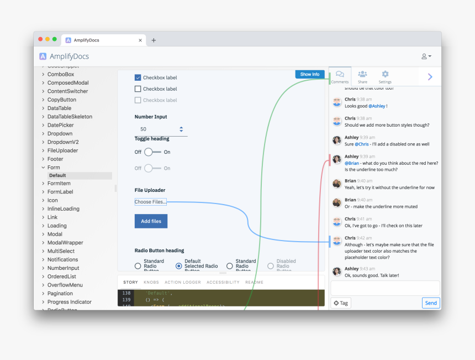Viewport: 475px width, 360px height.
Task: Open the InlineLoading tree item
Action: click(x=64, y=209)
